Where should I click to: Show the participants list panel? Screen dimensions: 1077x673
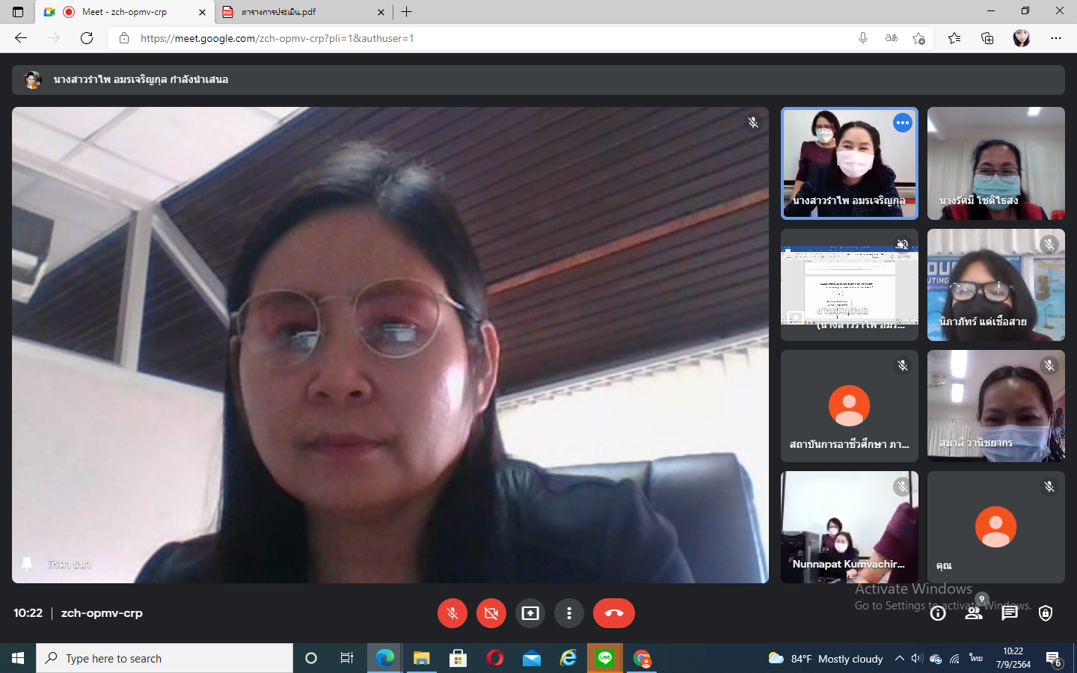pos(973,613)
